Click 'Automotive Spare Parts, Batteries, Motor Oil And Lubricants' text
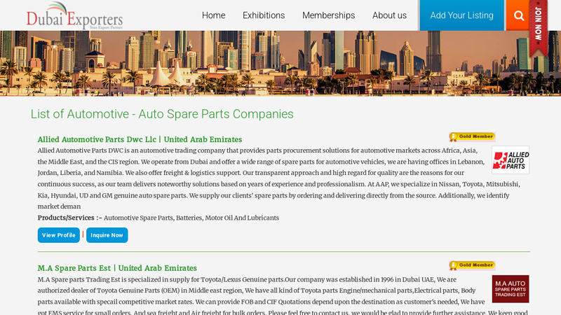The image size is (561, 315). pos(191,218)
